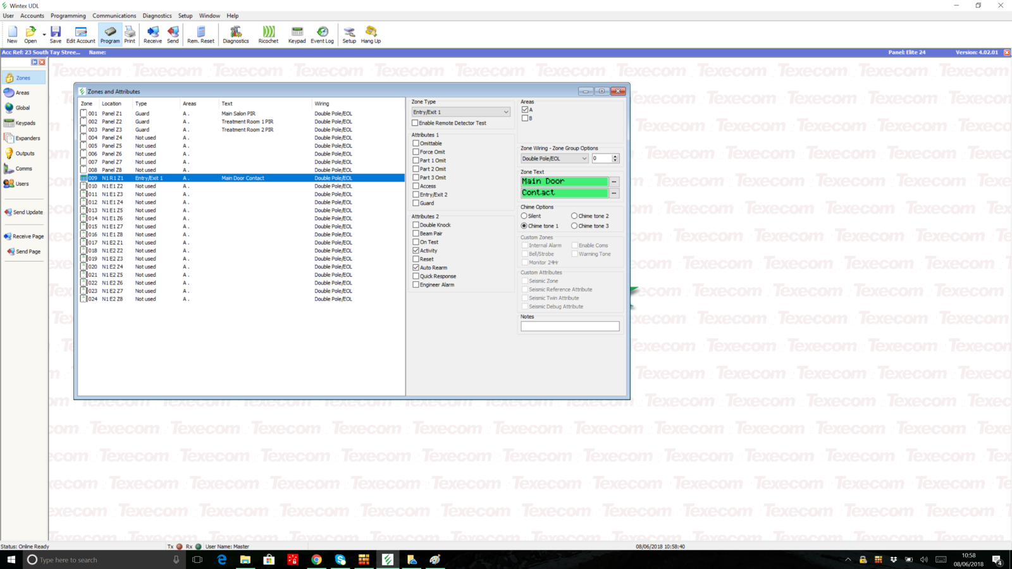Open the Programming menu
The height and width of the screenshot is (569, 1012).
coord(68,16)
